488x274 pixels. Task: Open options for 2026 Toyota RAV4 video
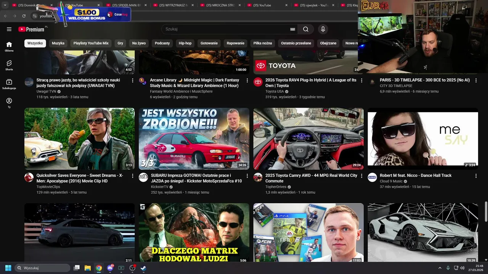pos(361,81)
